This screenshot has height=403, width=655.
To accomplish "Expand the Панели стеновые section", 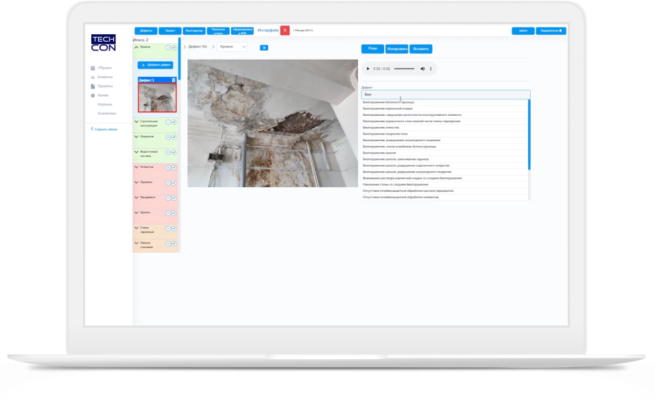I will point(136,243).
